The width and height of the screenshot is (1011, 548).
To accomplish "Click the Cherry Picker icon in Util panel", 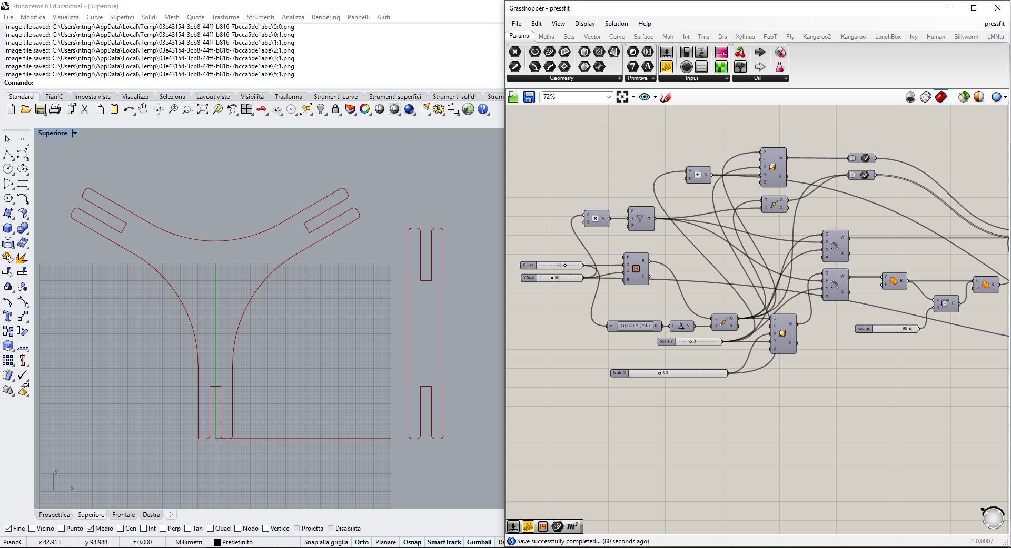I will 740,52.
